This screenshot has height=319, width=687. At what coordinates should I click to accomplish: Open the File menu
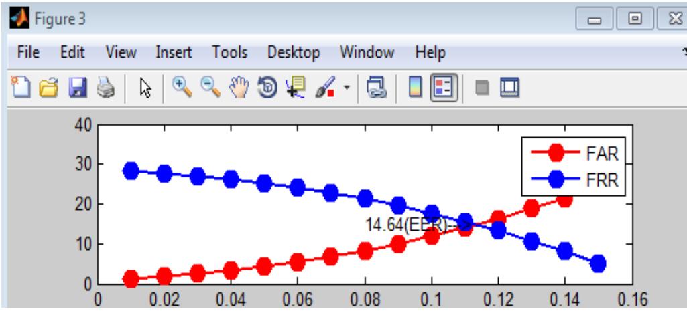point(28,53)
